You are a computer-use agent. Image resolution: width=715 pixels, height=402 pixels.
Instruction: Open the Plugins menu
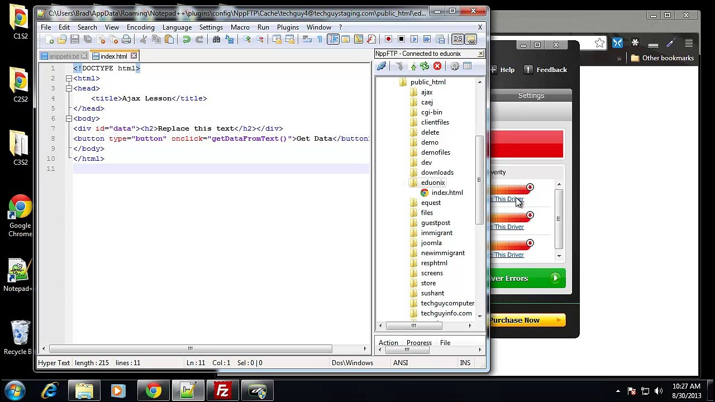click(288, 27)
